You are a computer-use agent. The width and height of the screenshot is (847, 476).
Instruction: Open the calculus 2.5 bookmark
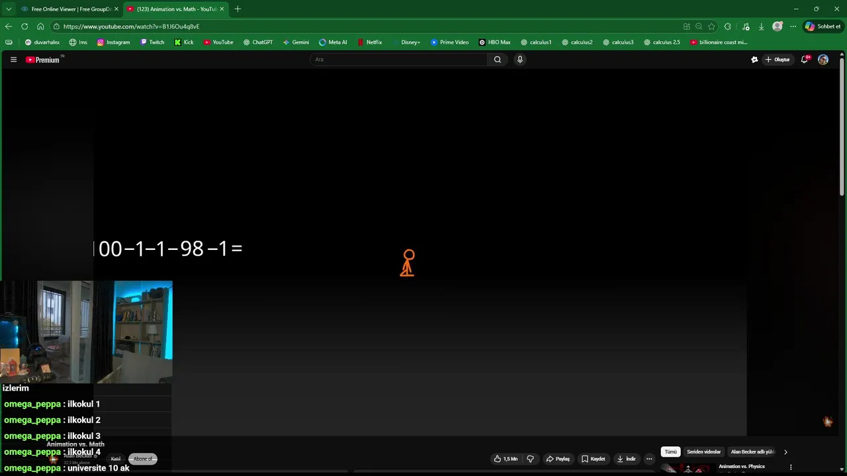(x=662, y=42)
